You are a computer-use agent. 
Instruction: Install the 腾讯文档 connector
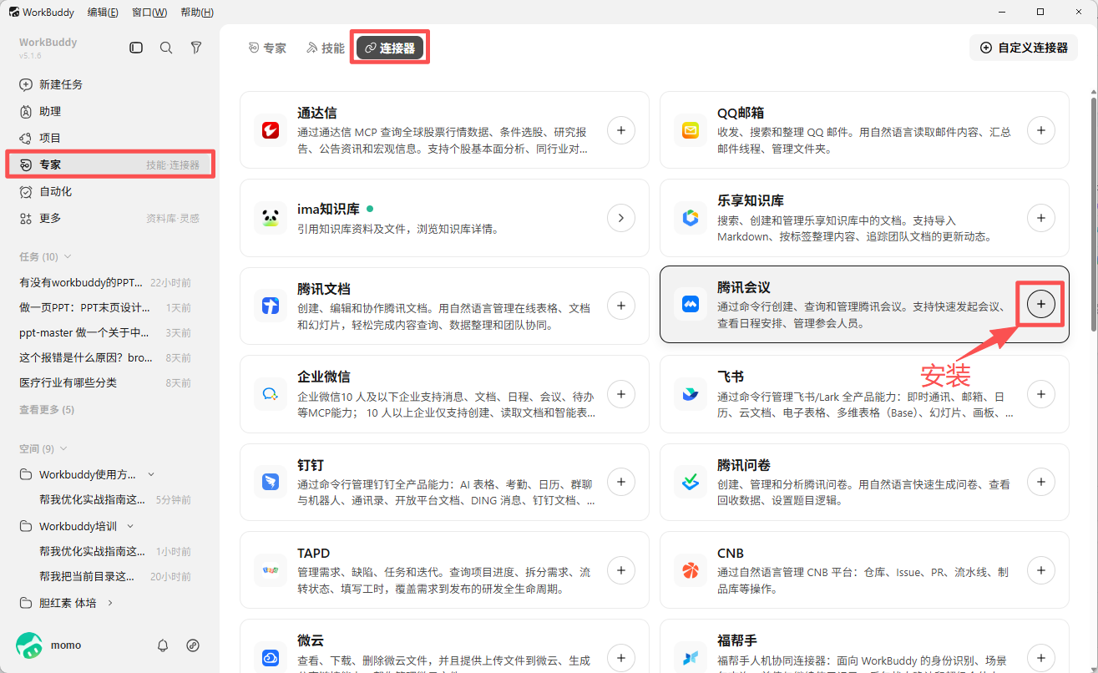(x=620, y=306)
